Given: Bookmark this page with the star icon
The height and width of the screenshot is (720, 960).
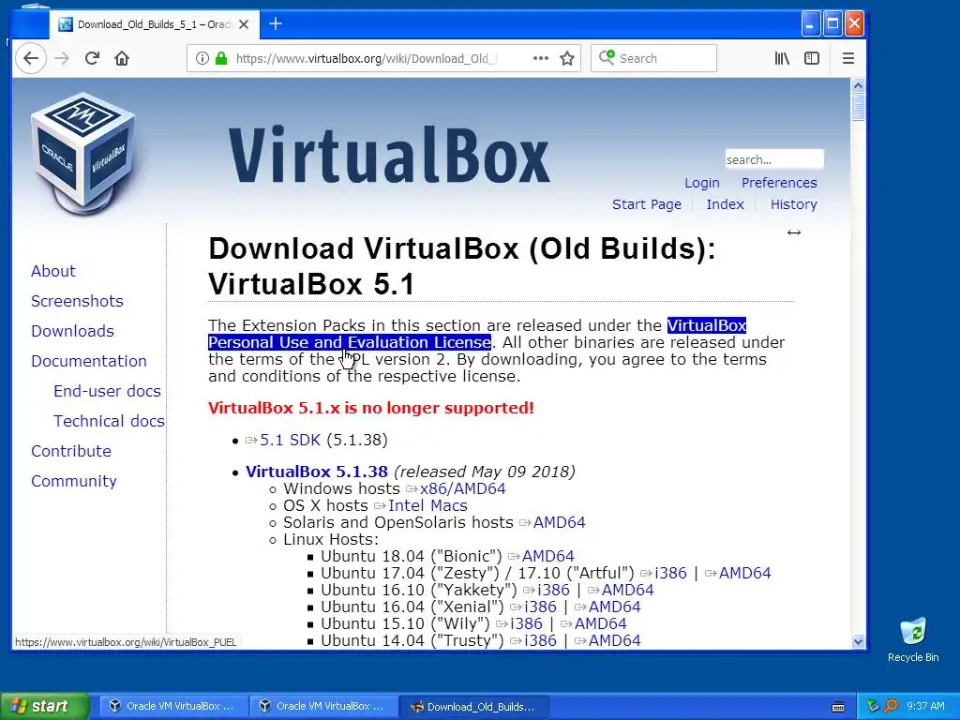Looking at the screenshot, I should [567, 58].
